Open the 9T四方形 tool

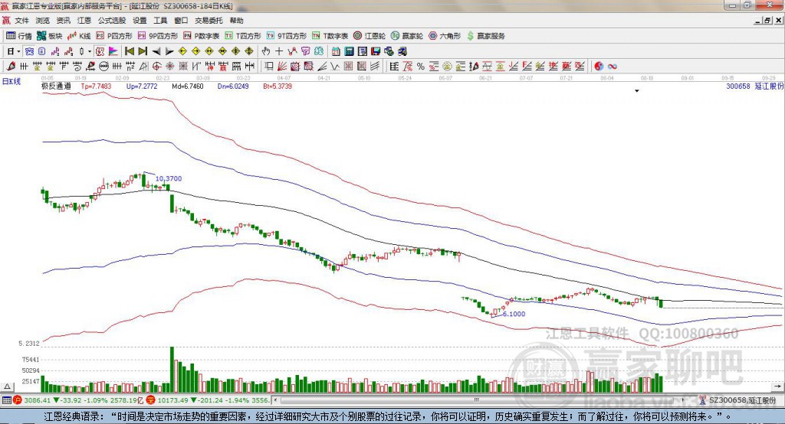click(x=287, y=36)
